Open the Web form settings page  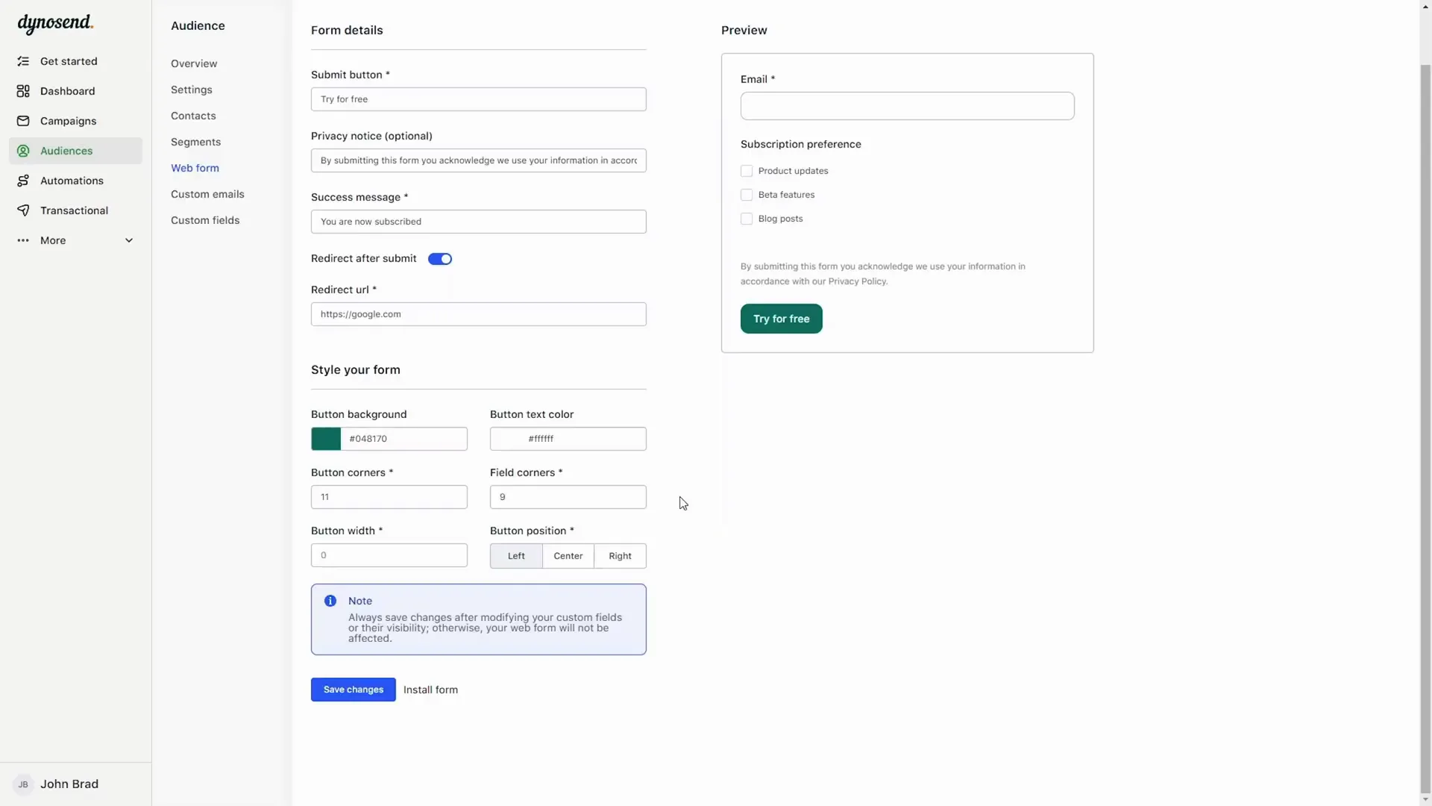(x=195, y=166)
